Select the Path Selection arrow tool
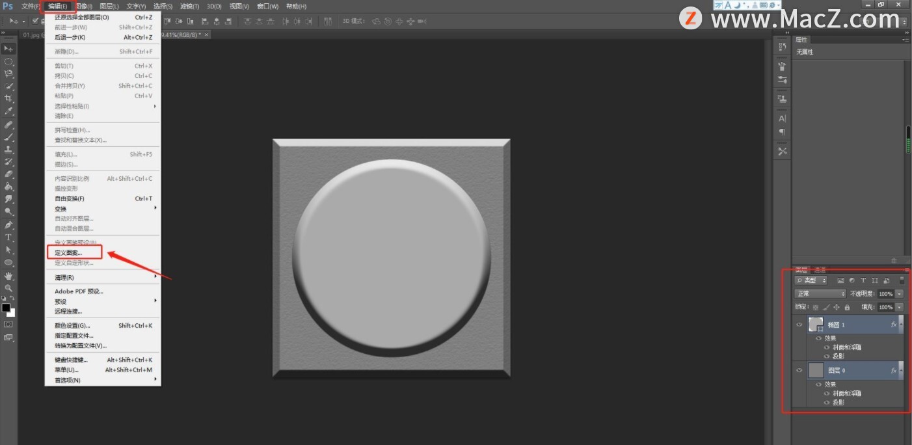This screenshot has height=445, width=912. pos(8,250)
